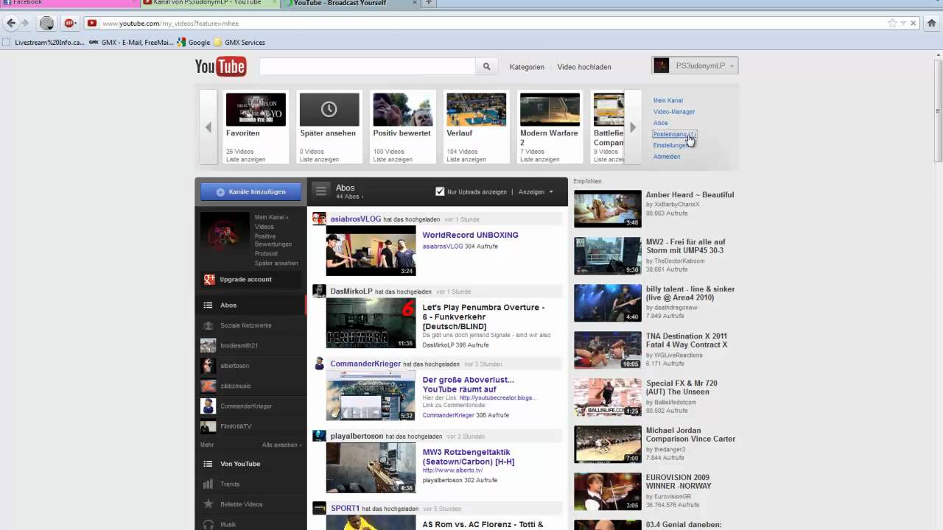Open 'Einstellungen' in account menu
943x530 pixels.
(670, 146)
